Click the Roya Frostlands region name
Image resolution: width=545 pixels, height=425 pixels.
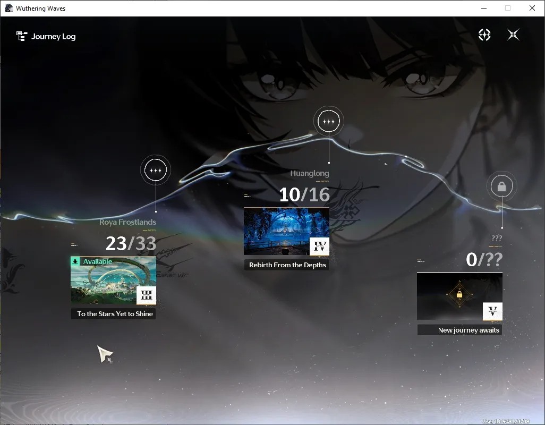click(127, 222)
